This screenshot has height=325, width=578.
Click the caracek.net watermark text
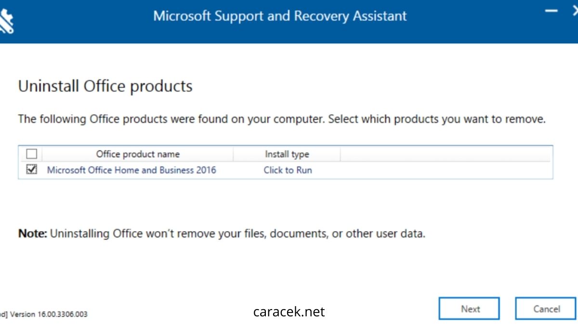point(289,312)
